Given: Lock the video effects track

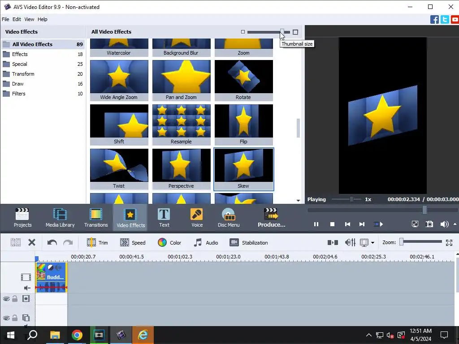Looking at the screenshot, I should (15, 299).
